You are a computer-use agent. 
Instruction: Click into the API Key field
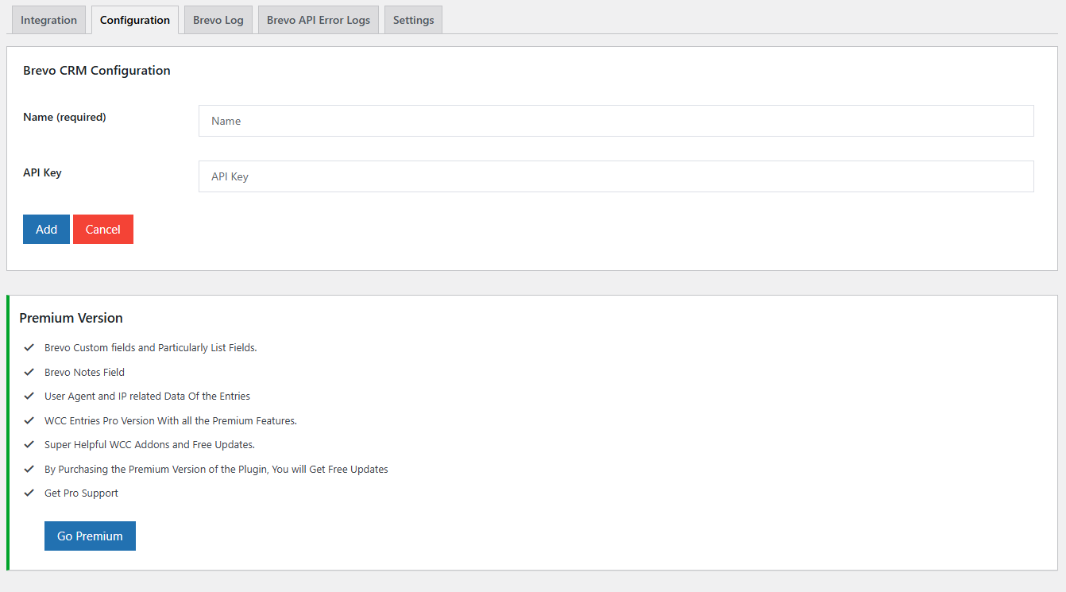point(616,176)
